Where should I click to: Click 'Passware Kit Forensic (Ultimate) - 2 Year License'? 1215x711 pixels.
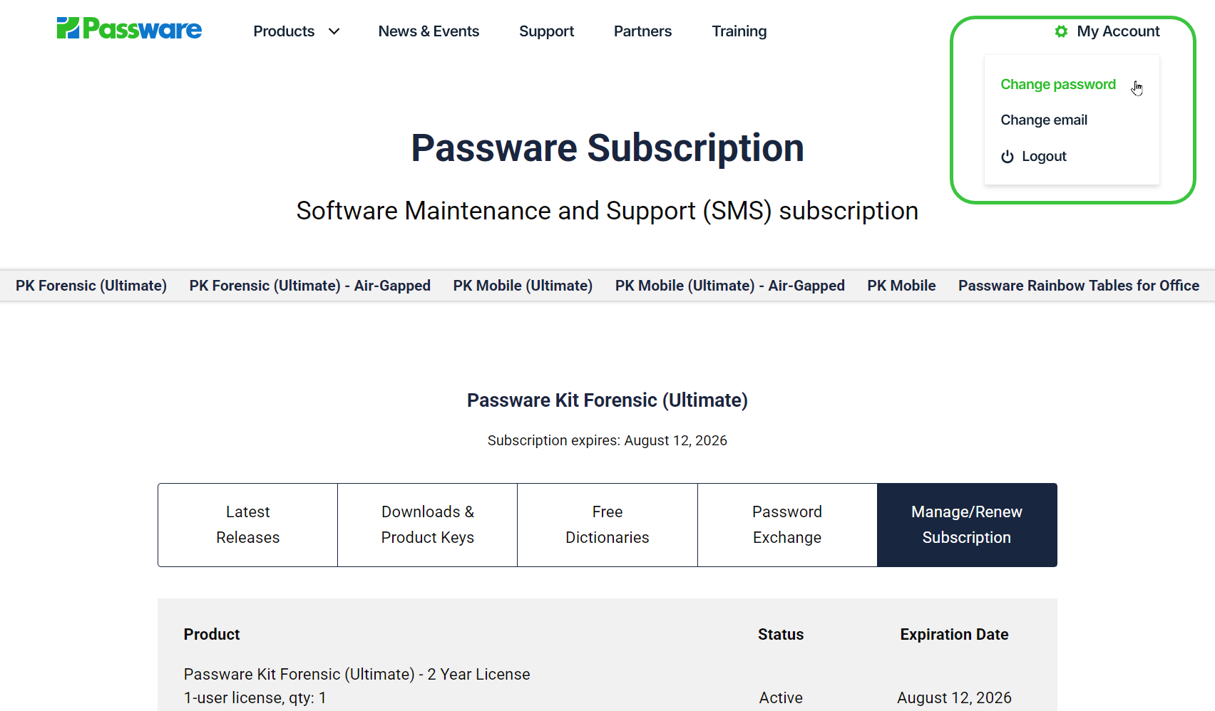coord(357,674)
